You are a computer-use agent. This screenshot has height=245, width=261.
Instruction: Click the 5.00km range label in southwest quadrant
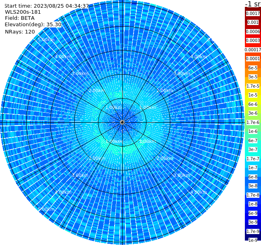click(x=46, y=209)
